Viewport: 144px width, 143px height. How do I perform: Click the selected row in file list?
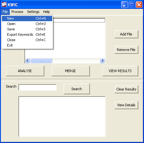click(x=79, y=20)
